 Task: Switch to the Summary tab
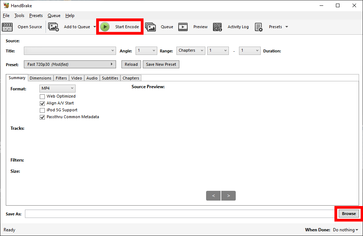click(17, 78)
